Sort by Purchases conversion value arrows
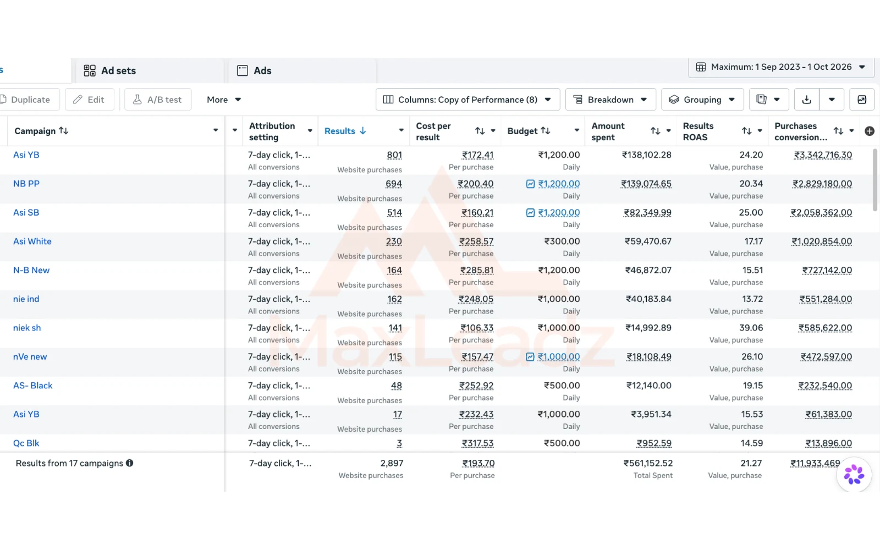The width and height of the screenshot is (880, 550). tap(839, 131)
